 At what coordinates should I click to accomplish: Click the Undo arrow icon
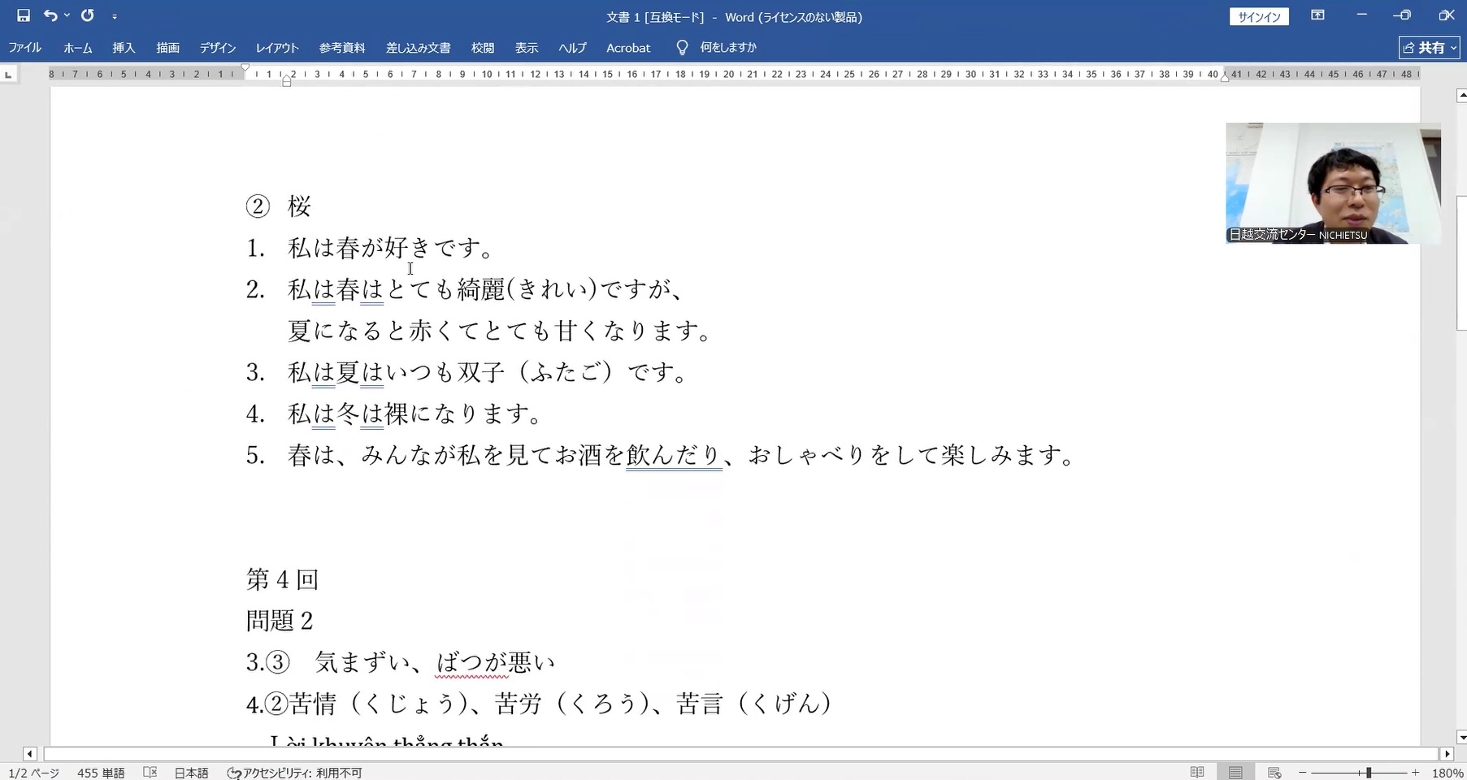pos(50,15)
